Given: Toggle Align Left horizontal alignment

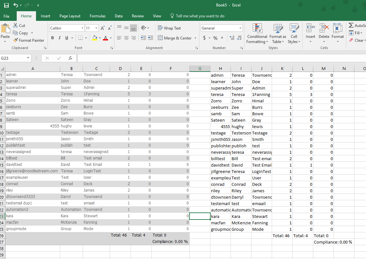Looking at the screenshot, I should pyautogui.click(x=119, y=38).
